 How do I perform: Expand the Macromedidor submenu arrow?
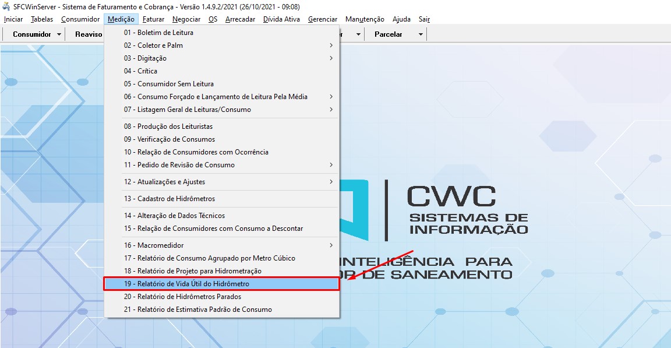click(331, 245)
